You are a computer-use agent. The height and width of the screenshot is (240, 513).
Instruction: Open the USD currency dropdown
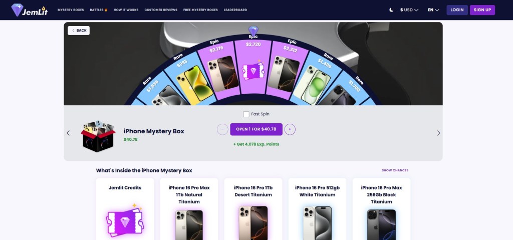coord(409,10)
